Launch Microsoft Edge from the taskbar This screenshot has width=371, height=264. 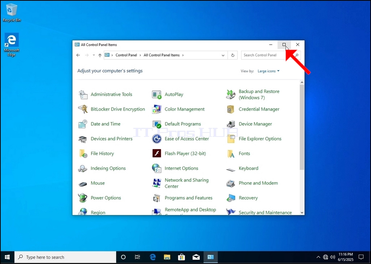click(x=153, y=257)
